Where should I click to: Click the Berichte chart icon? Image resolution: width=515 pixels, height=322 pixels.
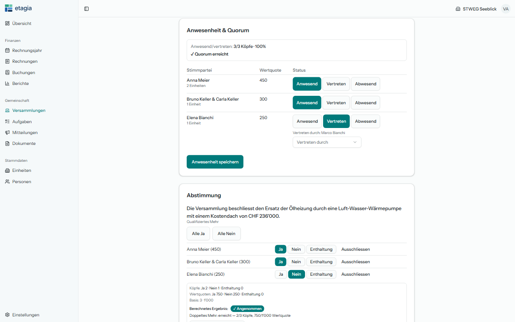tap(7, 84)
